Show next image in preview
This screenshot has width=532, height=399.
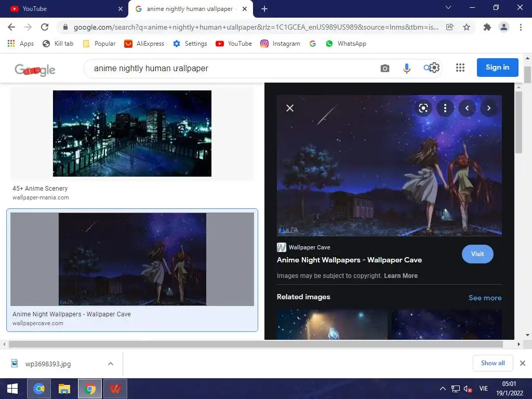pos(489,108)
